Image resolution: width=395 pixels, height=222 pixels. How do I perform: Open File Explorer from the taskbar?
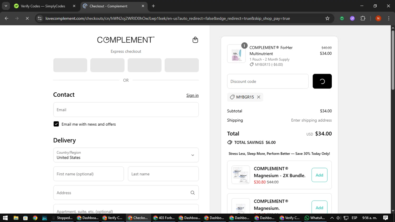[x=16, y=218]
